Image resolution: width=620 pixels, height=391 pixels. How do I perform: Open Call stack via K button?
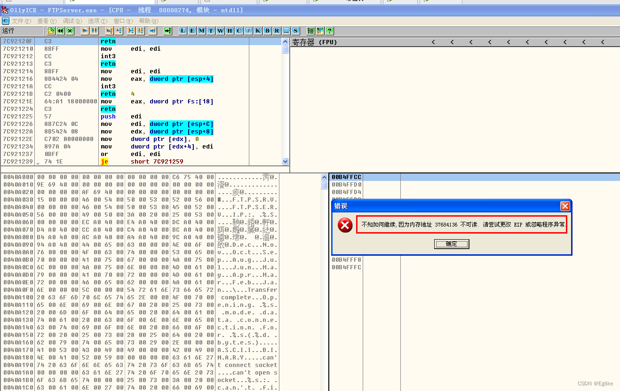tap(258, 31)
